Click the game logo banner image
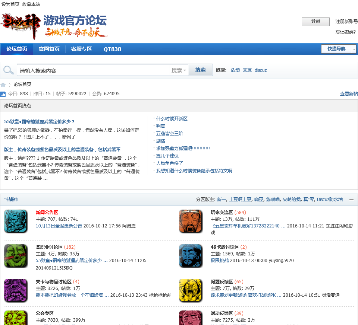The height and width of the screenshot is (325, 358). [54, 26]
